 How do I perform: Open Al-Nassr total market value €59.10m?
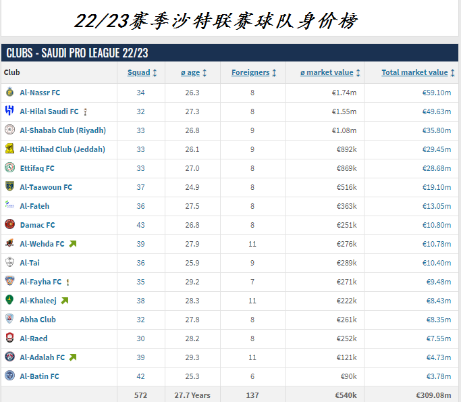[x=437, y=93]
